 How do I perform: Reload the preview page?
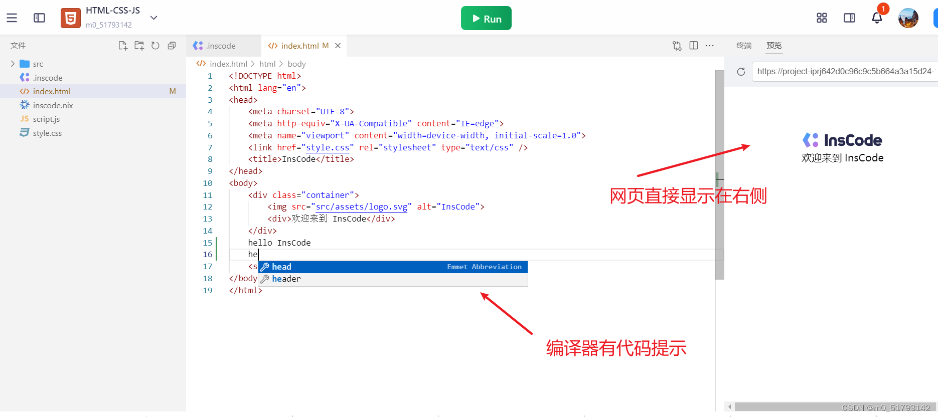tap(741, 72)
